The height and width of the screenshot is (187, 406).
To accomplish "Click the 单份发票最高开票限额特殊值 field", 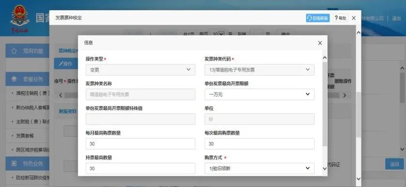I will (x=140, y=119).
